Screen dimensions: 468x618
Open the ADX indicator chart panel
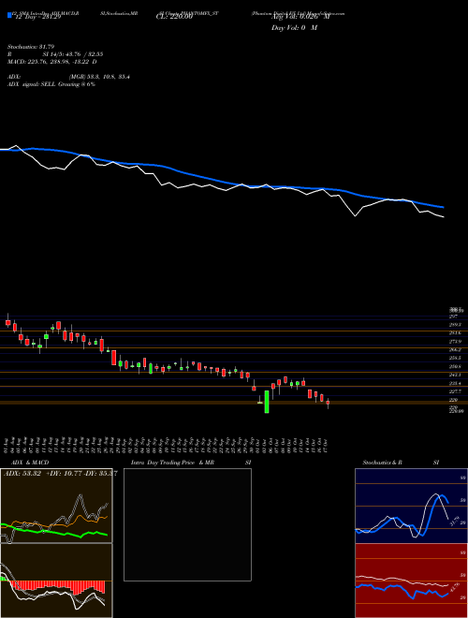[56, 506]
